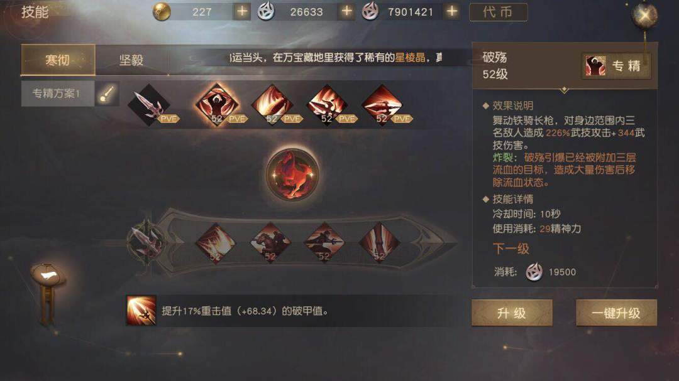Select the first level-52 sword bar skill
679x381 pixels.
[x=216, y=243]
